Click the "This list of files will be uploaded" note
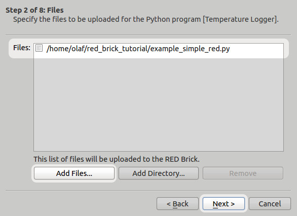This screenshot has width=297, height=216. [x=117, y=159]
